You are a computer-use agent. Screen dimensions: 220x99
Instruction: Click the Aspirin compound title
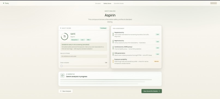pos(110,15)
